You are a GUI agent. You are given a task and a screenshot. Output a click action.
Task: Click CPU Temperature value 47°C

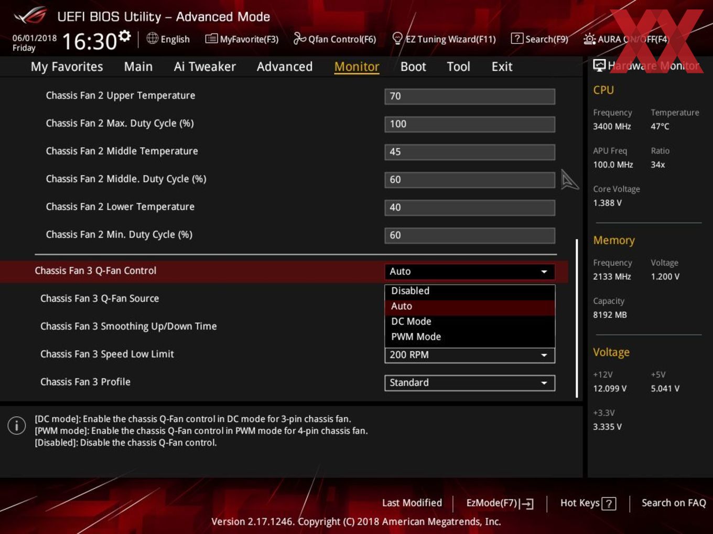tap(660, 127)
